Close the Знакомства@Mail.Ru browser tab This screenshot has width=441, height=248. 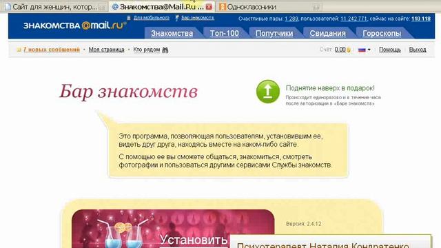pyautogui.click(x=209, y=7)
